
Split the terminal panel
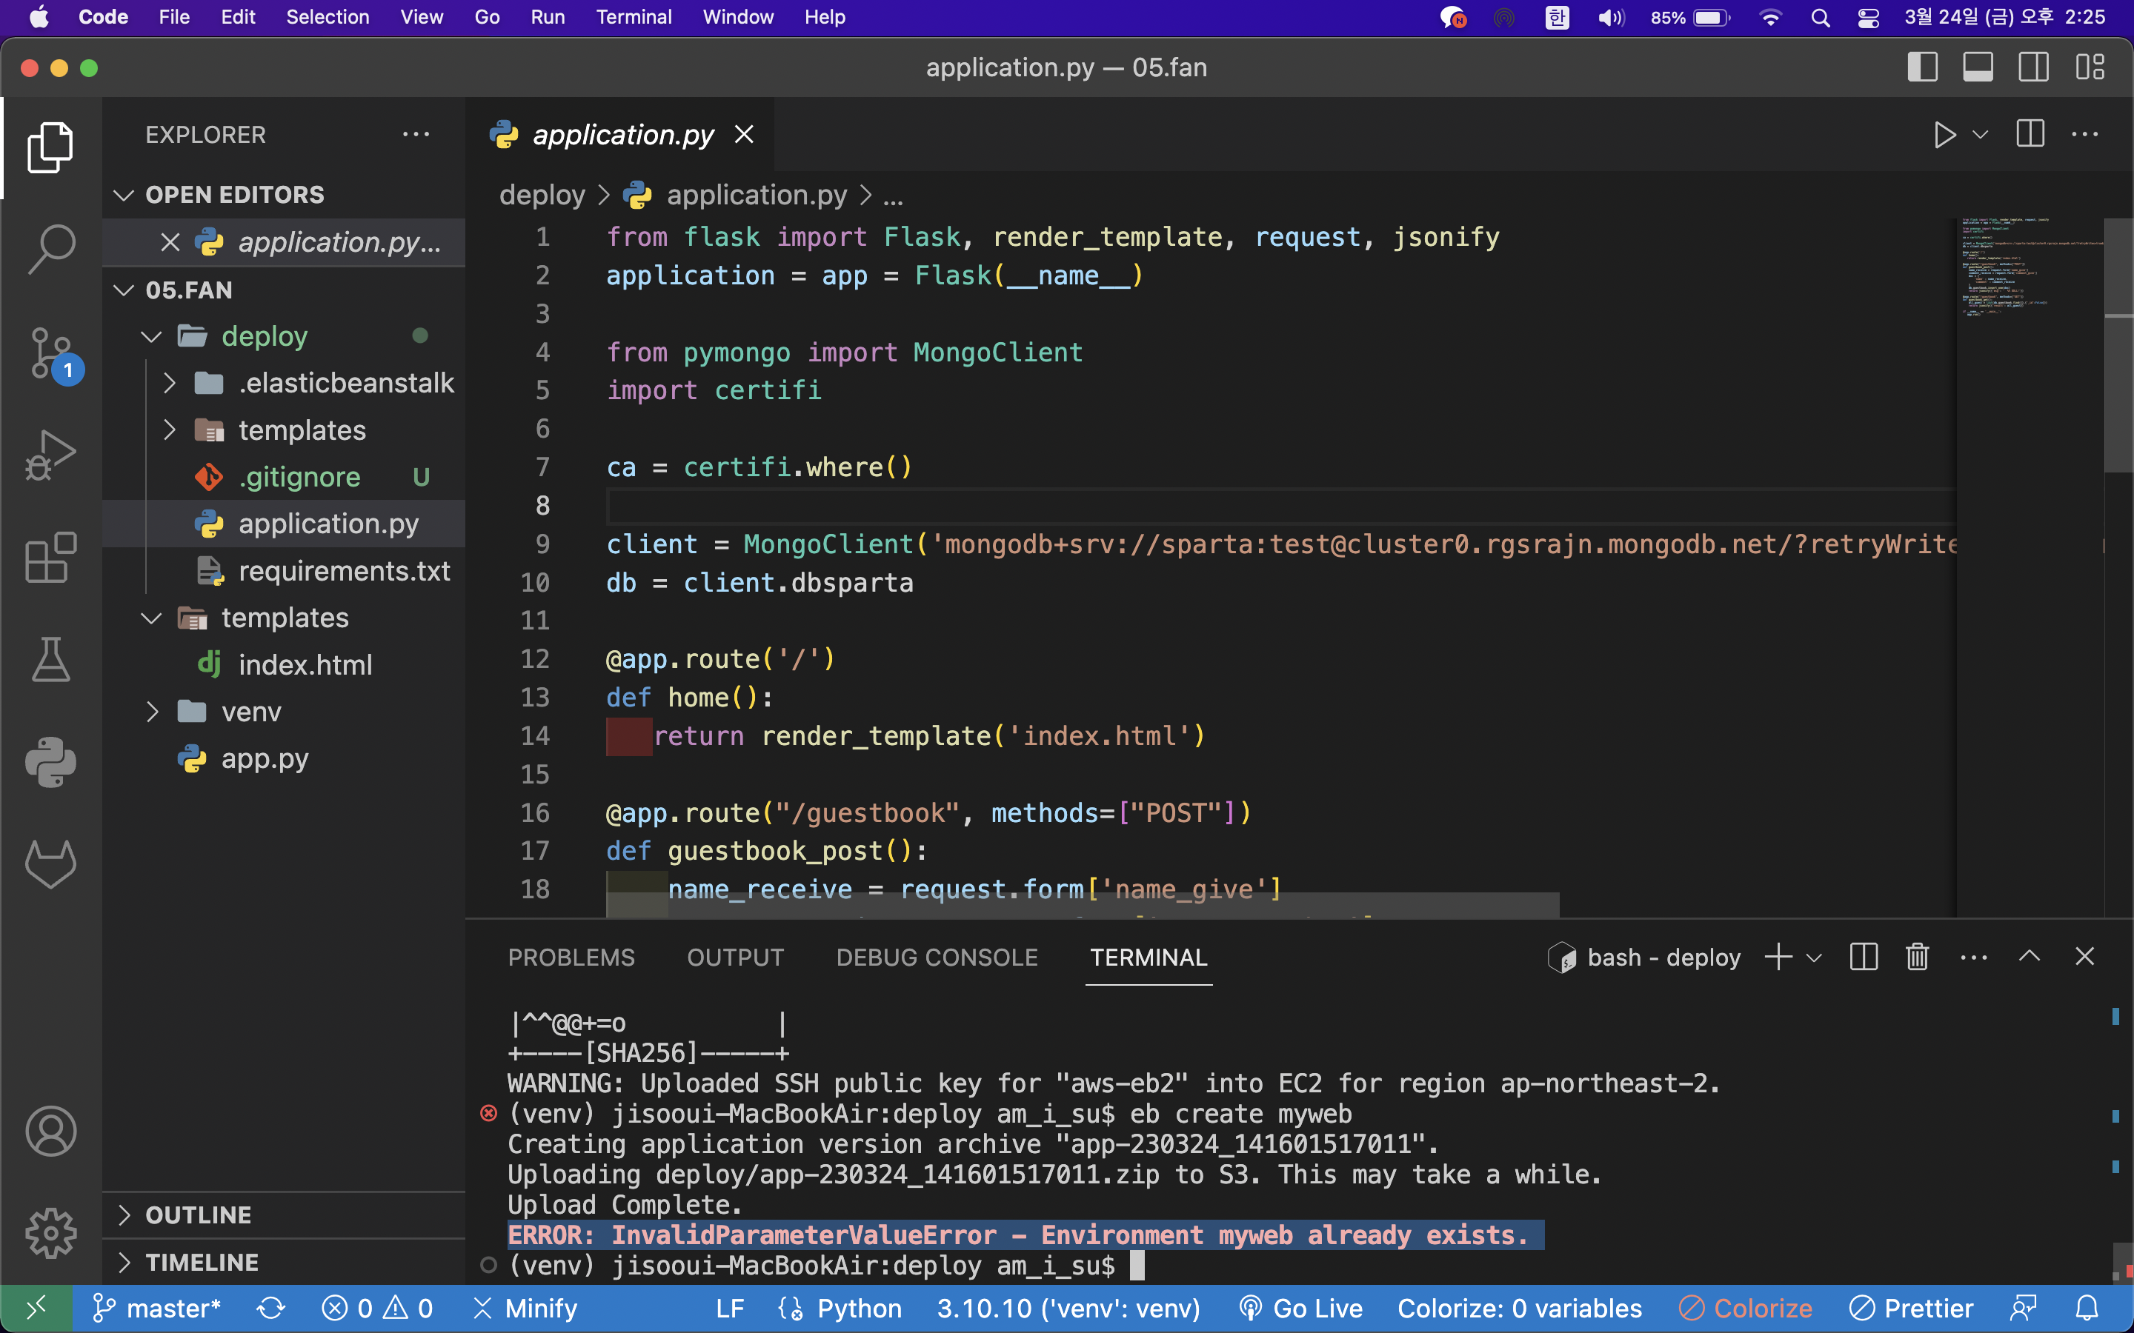point(1864,957)
